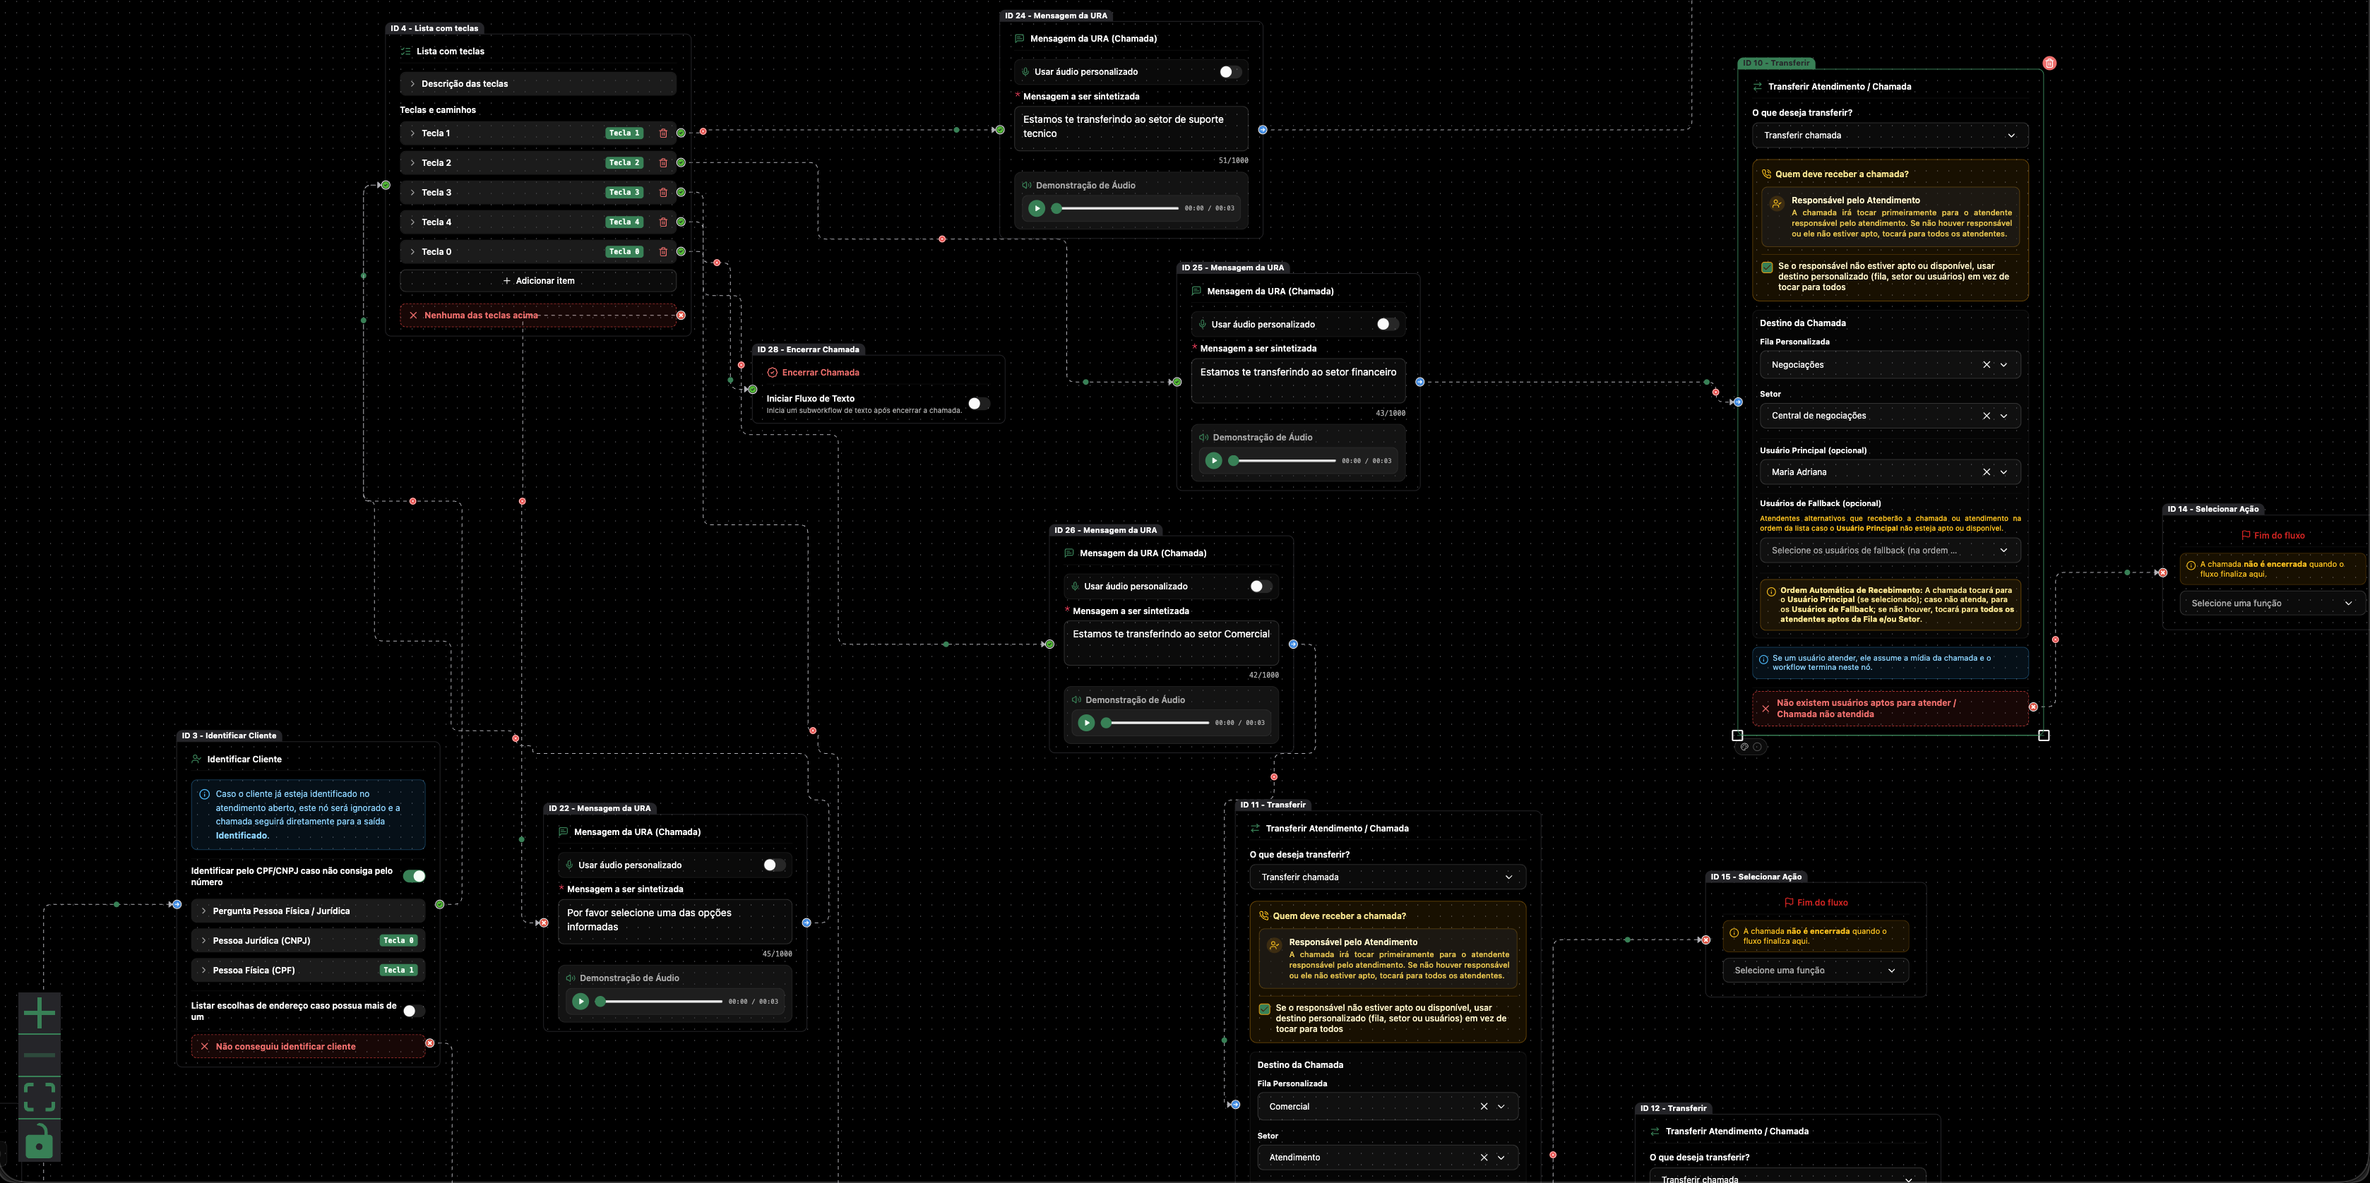Click Responsável pelo Atendimento option in ID 10
This screenshot has width=2370, height=1183.
click(1890, 217)
